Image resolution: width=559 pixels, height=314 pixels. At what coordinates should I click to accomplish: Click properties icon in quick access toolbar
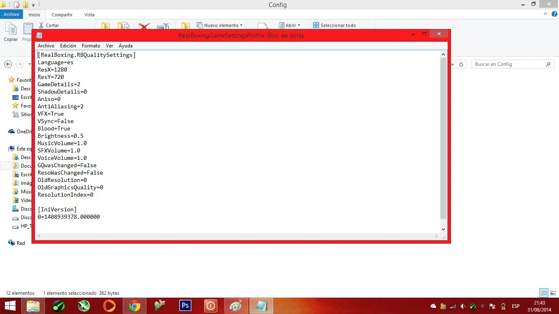click(x=17, y=5)
